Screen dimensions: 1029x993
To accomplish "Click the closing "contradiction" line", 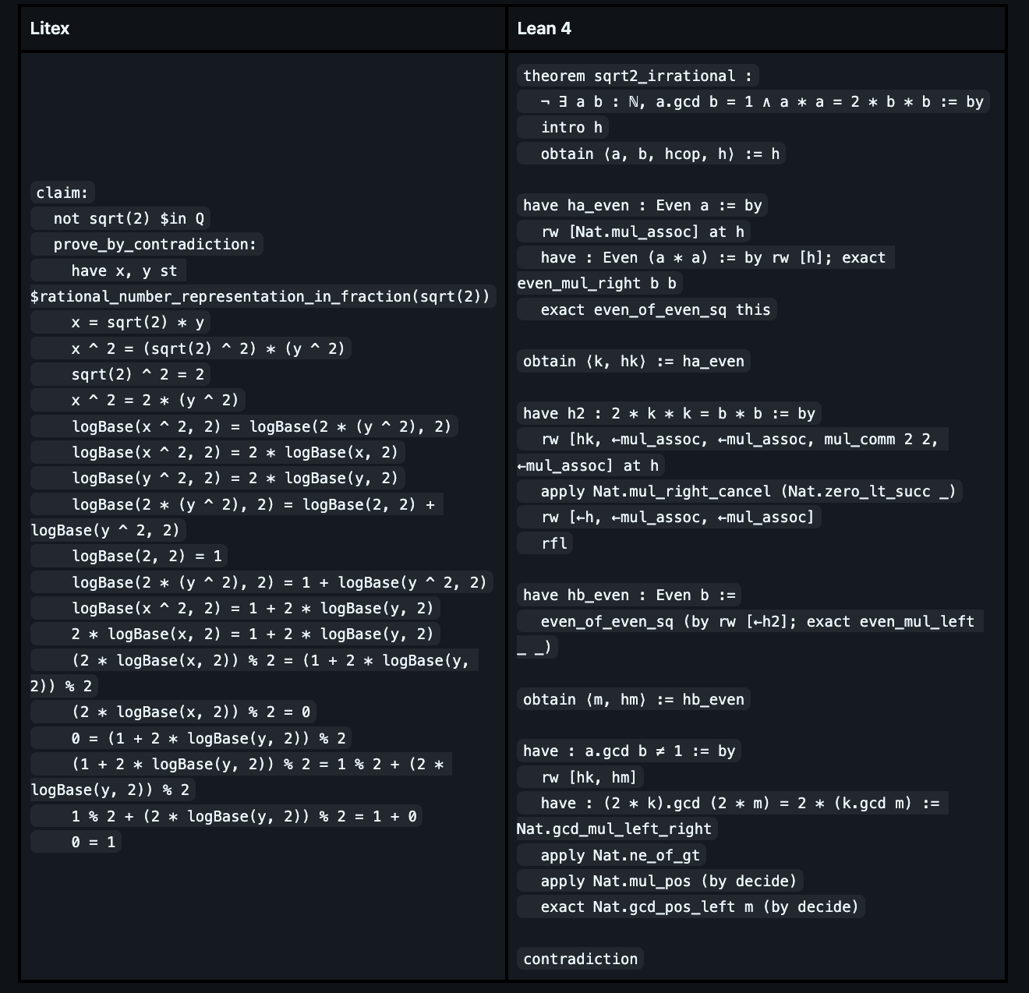I will (580, 959).
